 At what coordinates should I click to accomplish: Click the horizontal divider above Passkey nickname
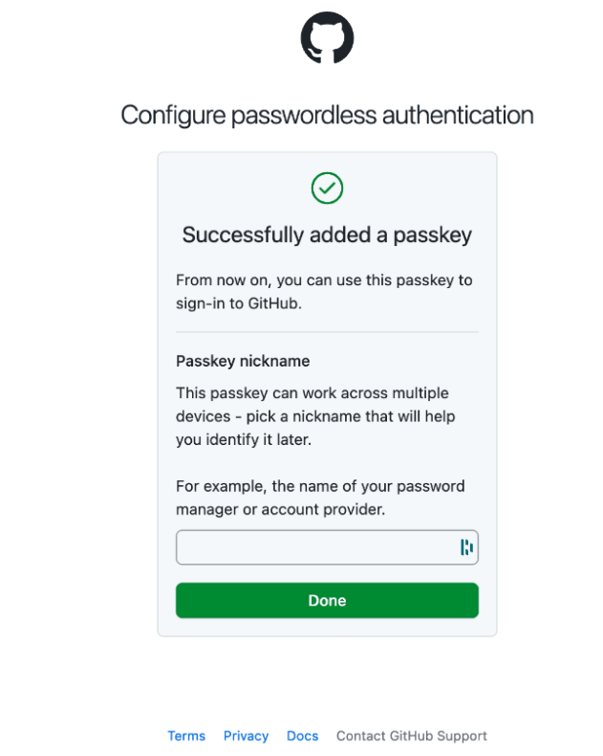pyautogui.click(x=327, y=332)
